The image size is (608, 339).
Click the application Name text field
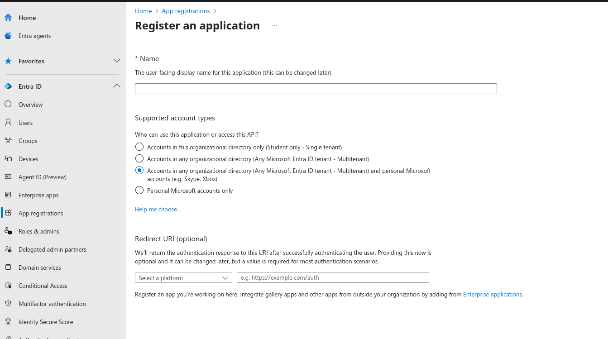click(x=316, y=89)
